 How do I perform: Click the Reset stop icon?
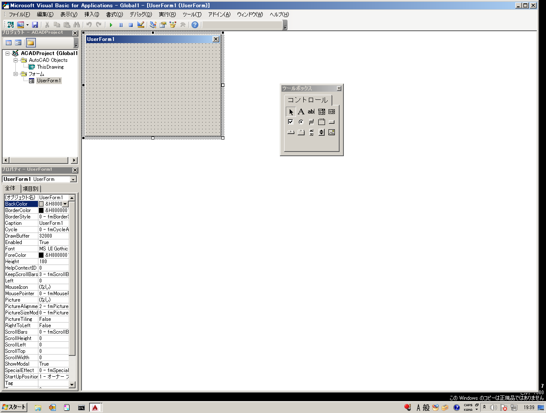pos(131,25)
